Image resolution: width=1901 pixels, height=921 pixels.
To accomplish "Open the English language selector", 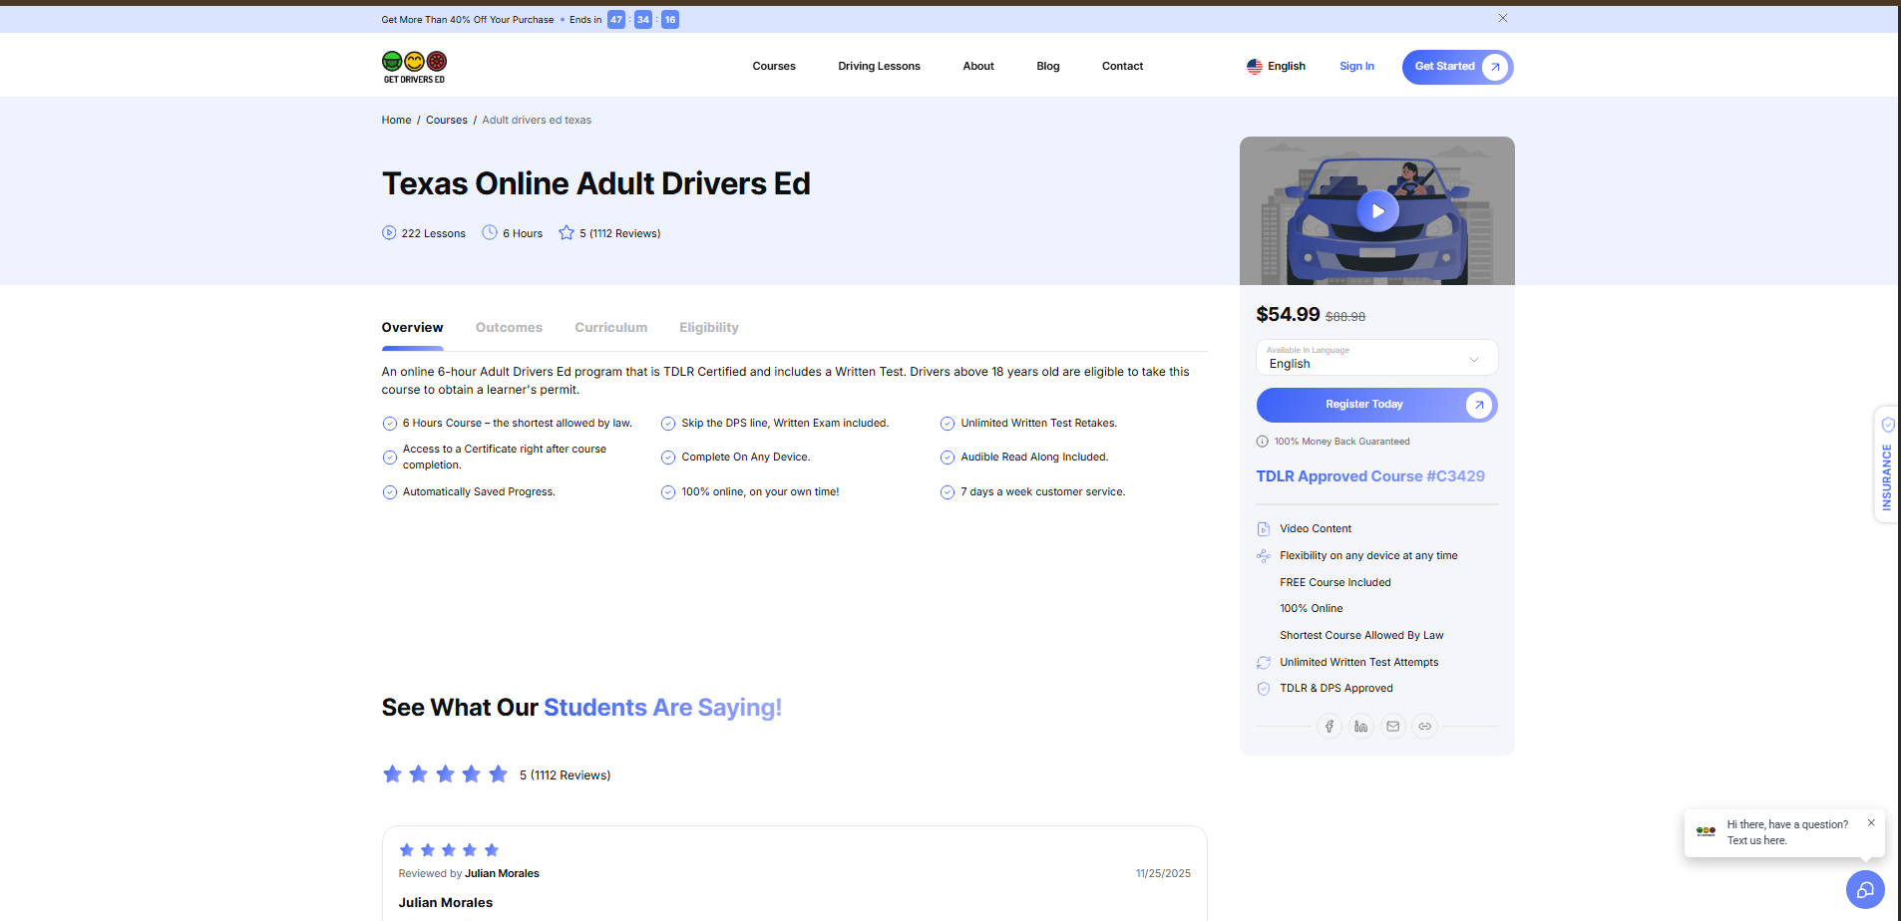I will [x=1276, y=66].
